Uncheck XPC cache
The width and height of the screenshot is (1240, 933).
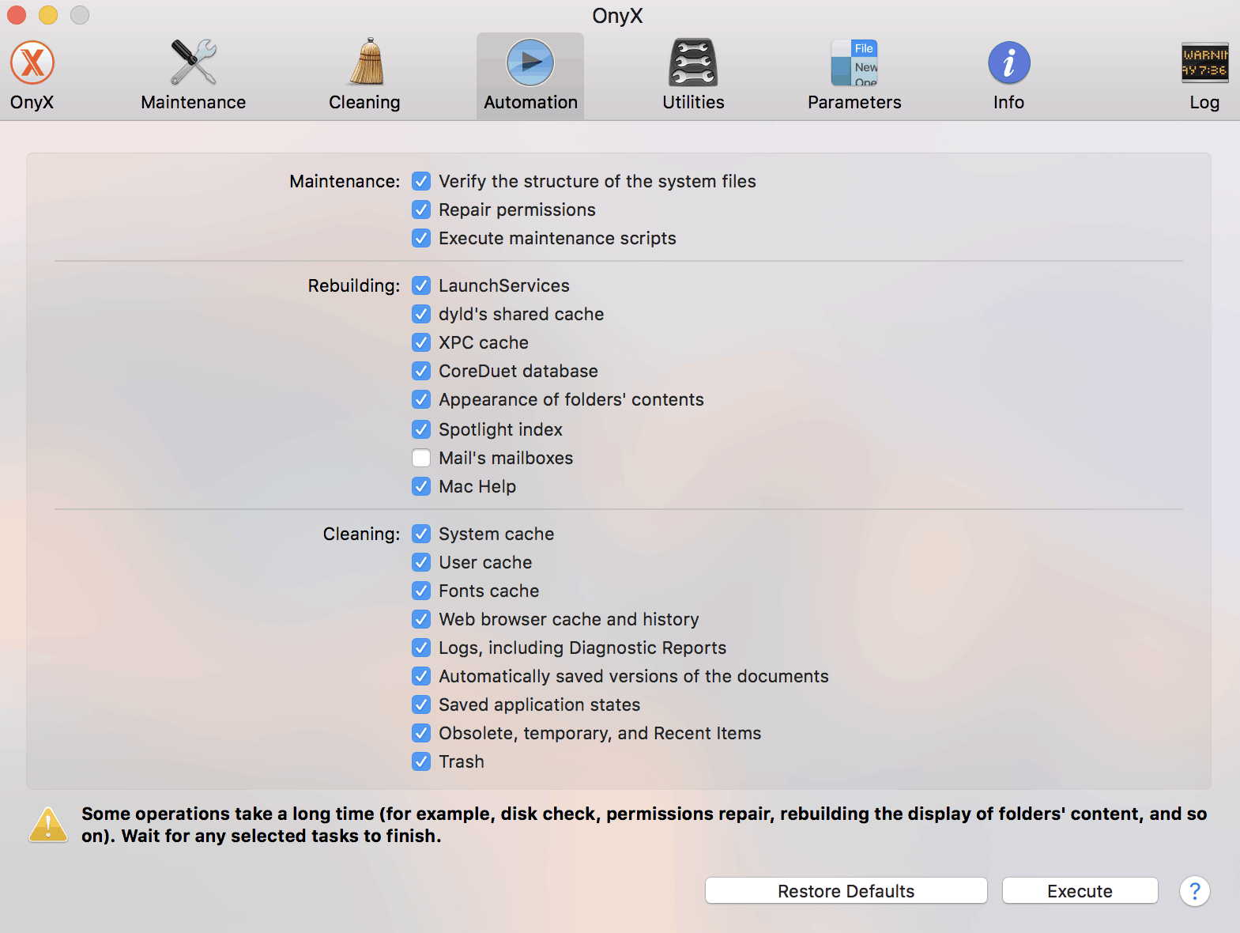tap(422, 342)
